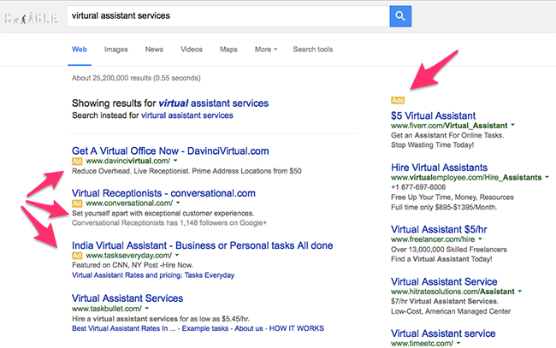Screen dimensions: 556x348
Task: Click the yellow Ads label in sidebar
Action: tap(398, 100)
